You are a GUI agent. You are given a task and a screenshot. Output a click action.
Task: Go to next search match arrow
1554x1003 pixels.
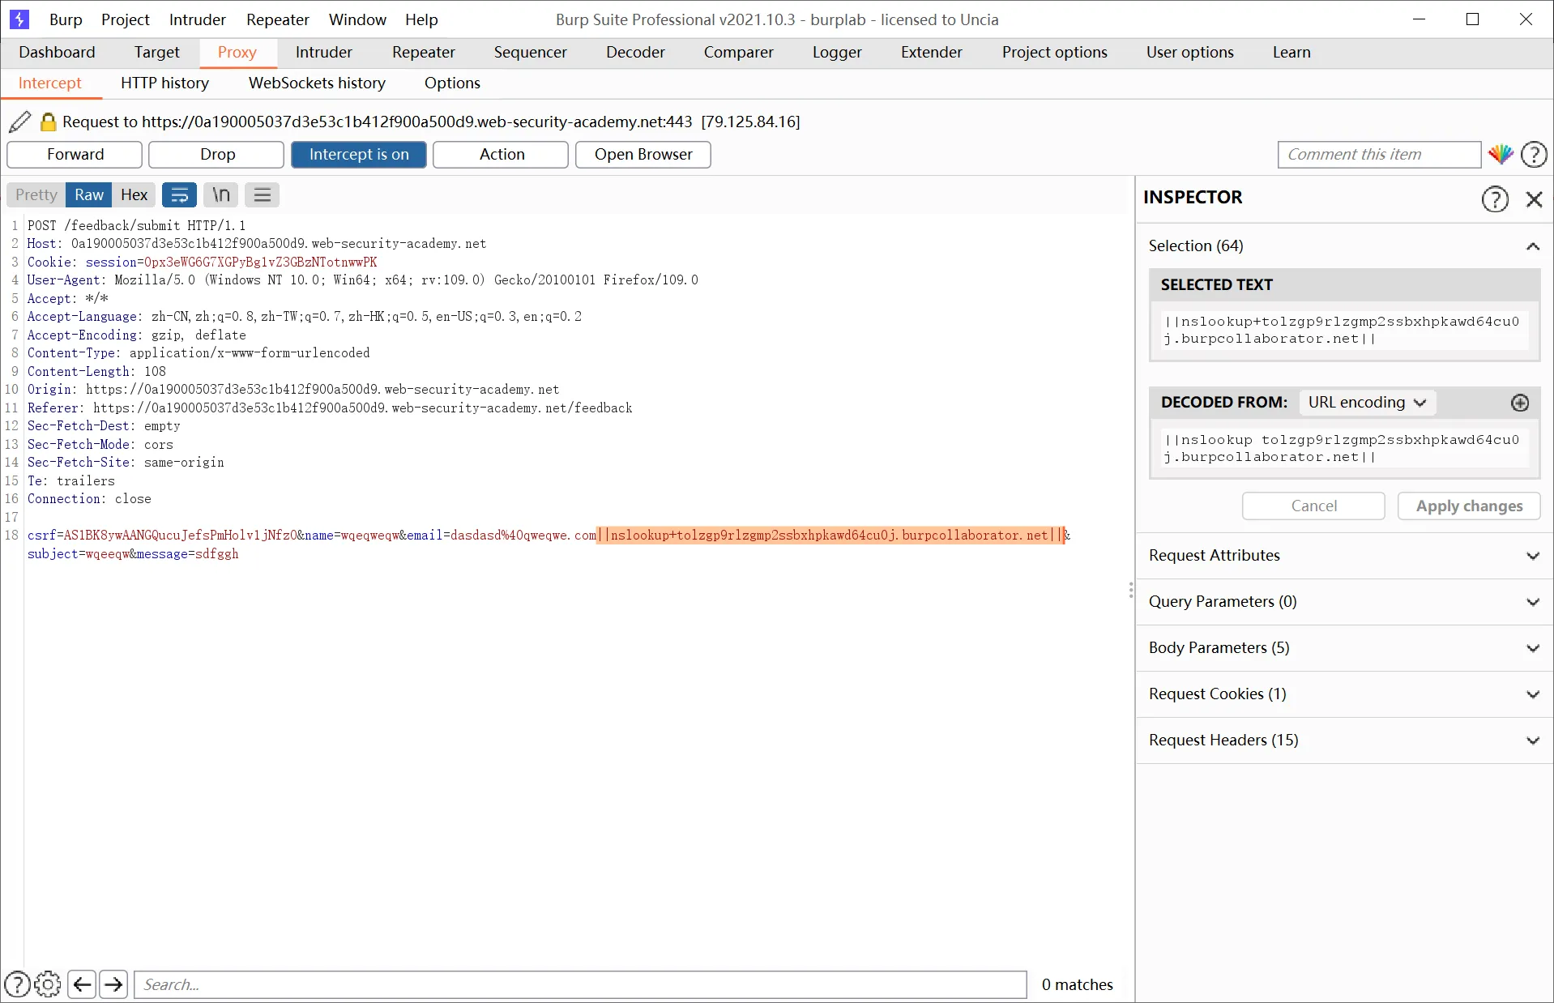tap(113, 984)
